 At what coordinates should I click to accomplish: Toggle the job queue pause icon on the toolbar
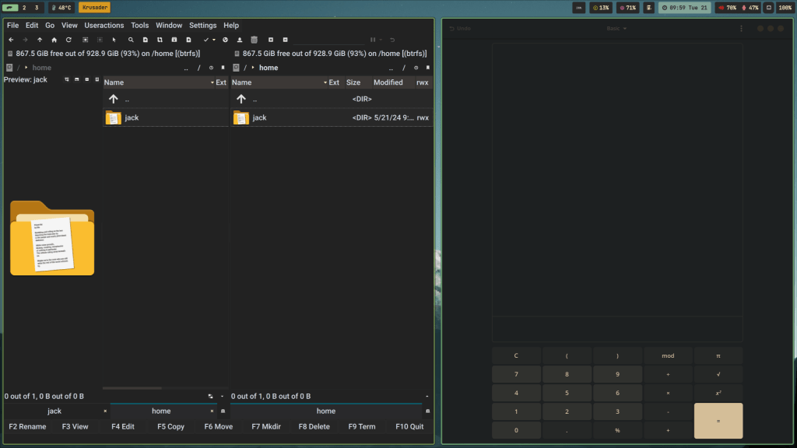[372, 40]
